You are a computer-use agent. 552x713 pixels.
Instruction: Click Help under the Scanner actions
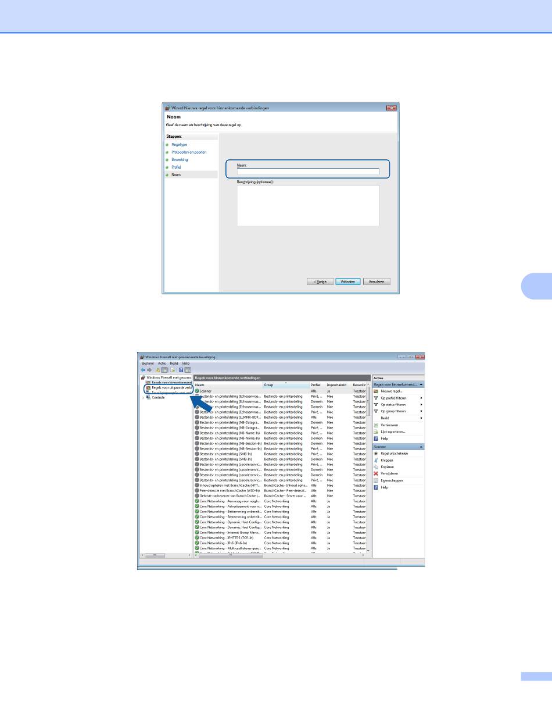[384, 487]
